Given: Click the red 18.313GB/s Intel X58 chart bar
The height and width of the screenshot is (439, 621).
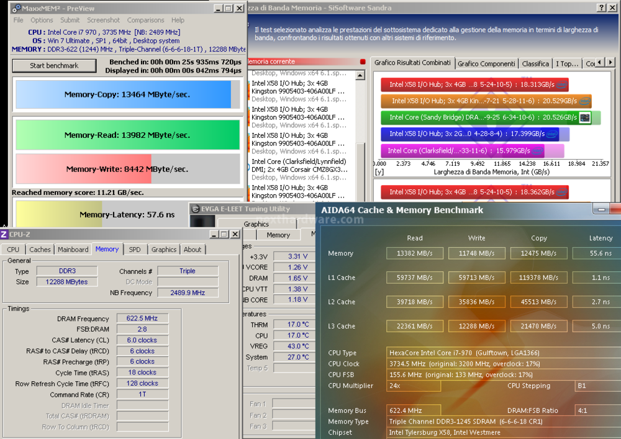Looking at the screenshot, I should 474,84.
